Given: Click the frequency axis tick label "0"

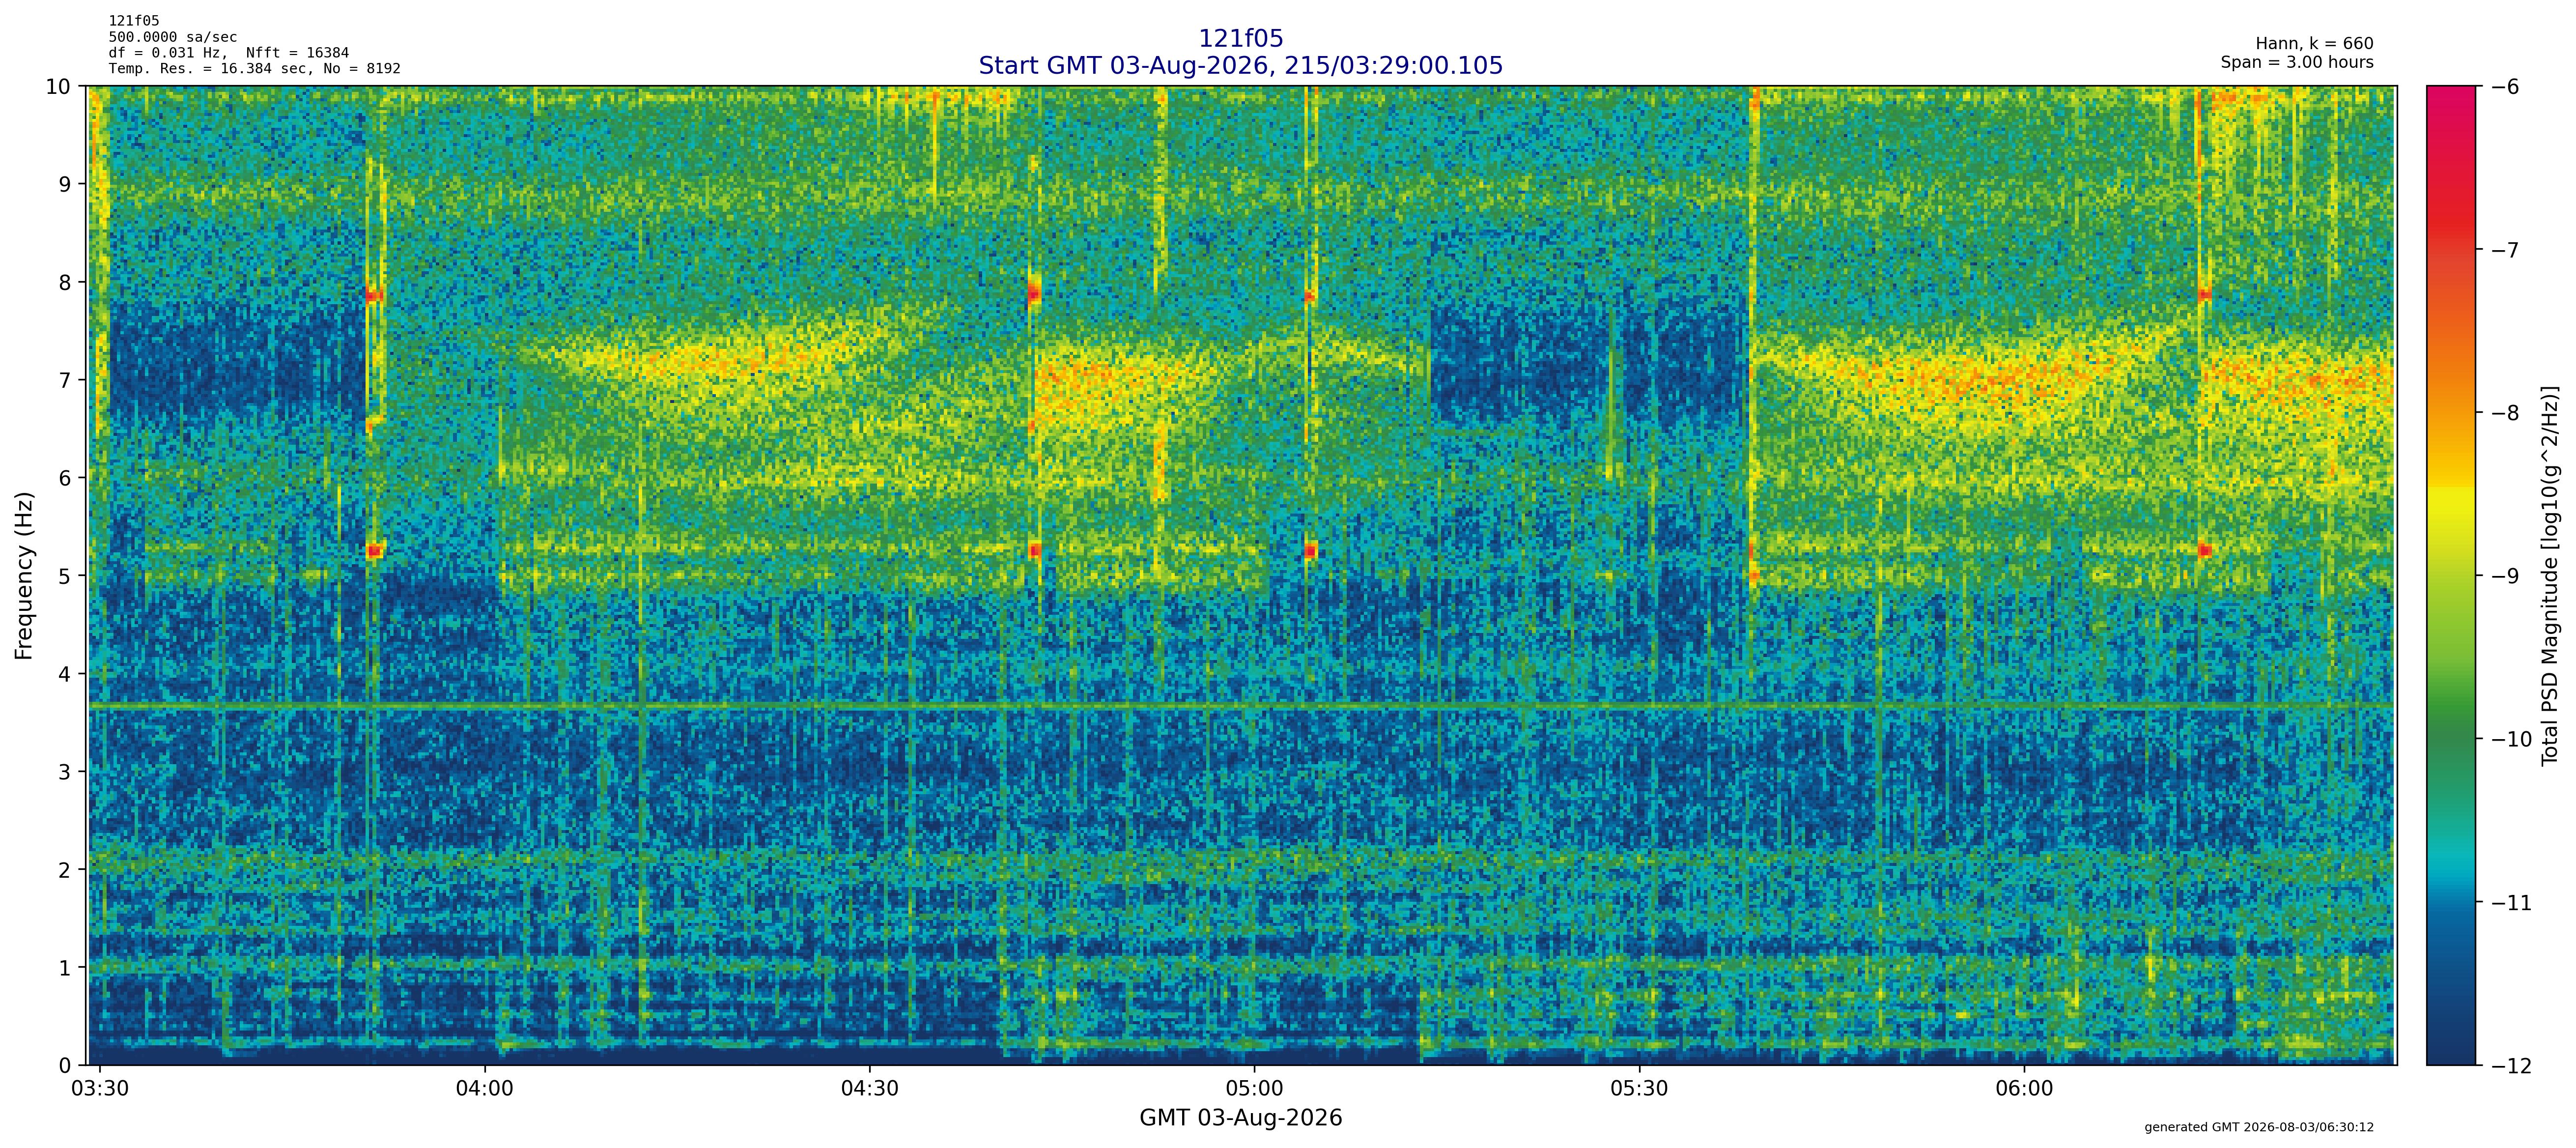Looking at the screenshot, I should coord(65,1066).
